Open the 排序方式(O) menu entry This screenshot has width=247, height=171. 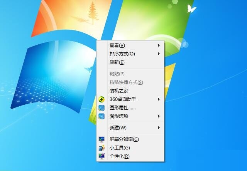click(x=130, y=54)
